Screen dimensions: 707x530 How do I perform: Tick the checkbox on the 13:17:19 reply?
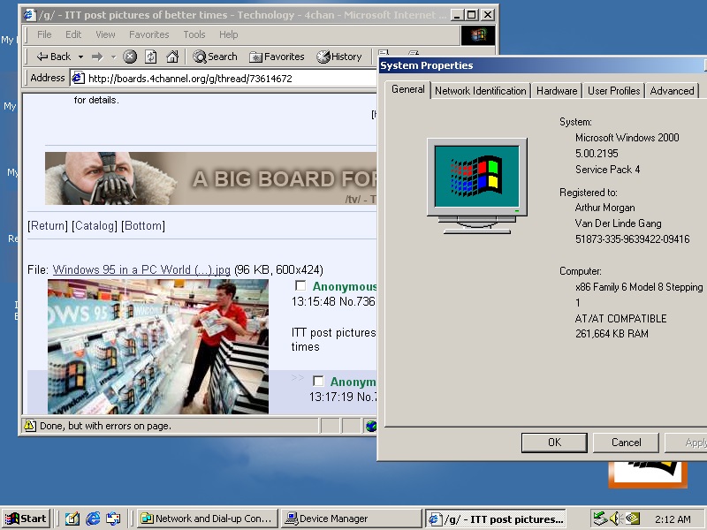(x=318, y=382)
